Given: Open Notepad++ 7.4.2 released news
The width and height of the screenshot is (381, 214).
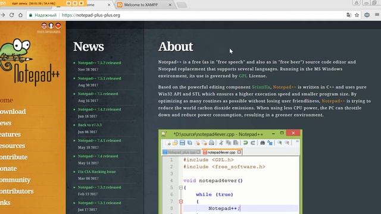Looking at the screenshot, I should (99, 109).
